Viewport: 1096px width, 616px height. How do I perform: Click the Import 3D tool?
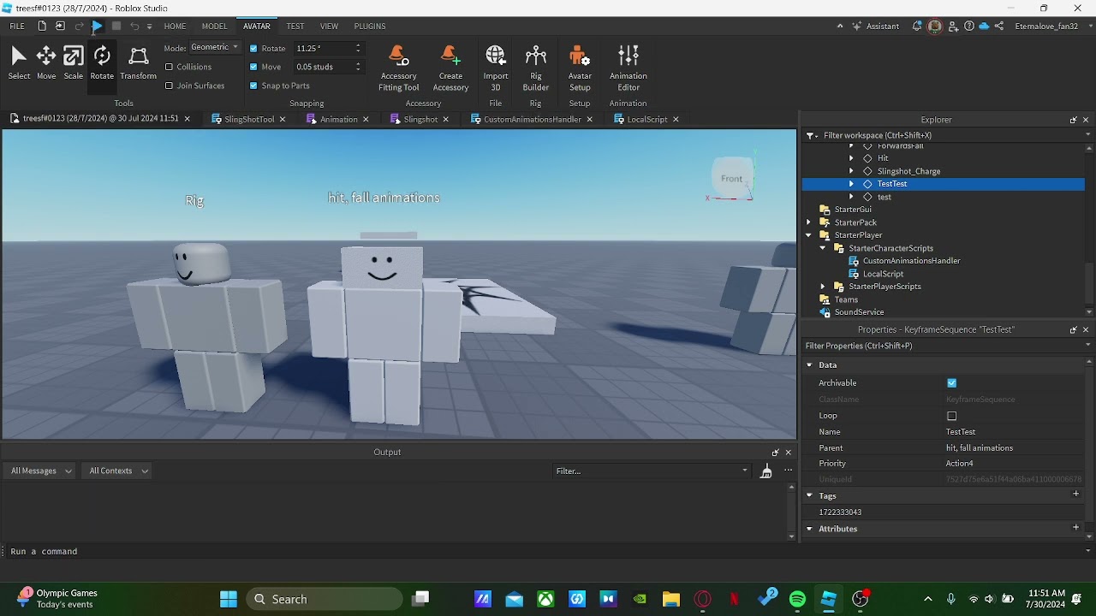tap(496, 64)
